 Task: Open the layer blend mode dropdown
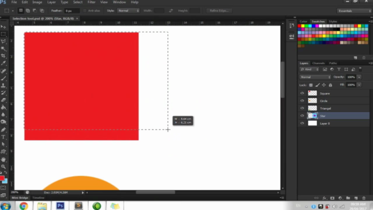(x=315, y=77)
